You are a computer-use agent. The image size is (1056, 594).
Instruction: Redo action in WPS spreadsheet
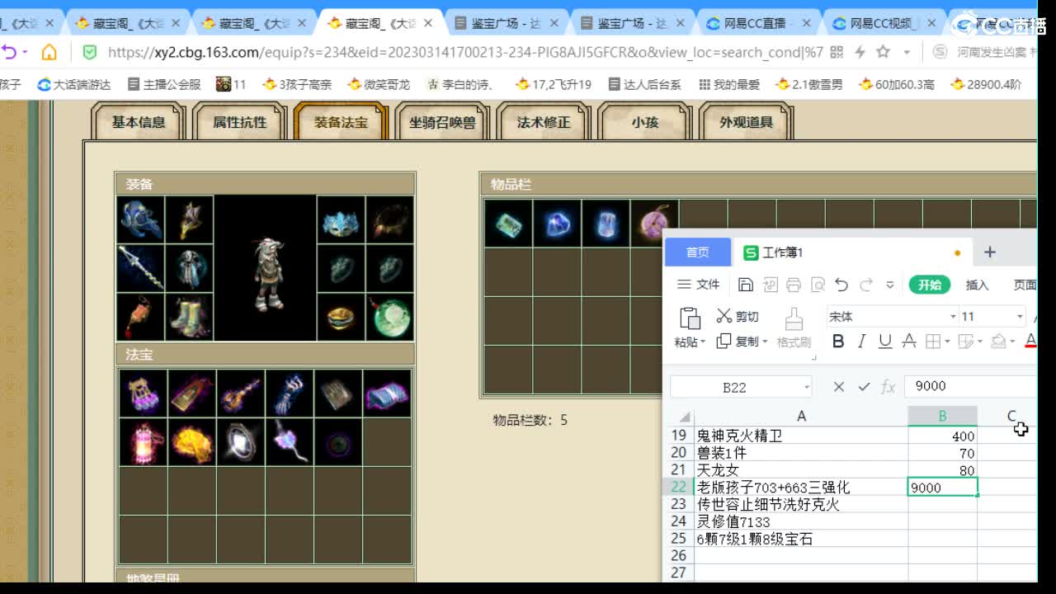tap(866, 285)
